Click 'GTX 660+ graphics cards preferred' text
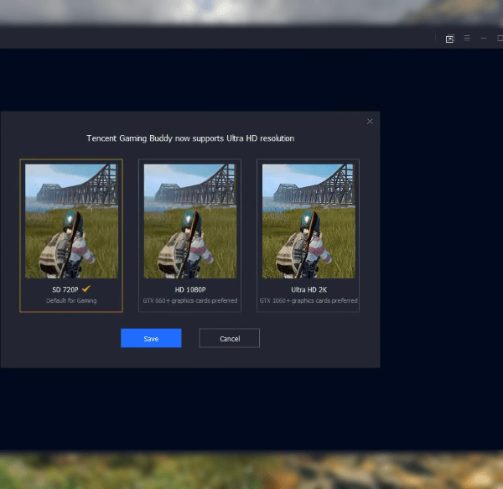The image size is (503, 489). 190,300
